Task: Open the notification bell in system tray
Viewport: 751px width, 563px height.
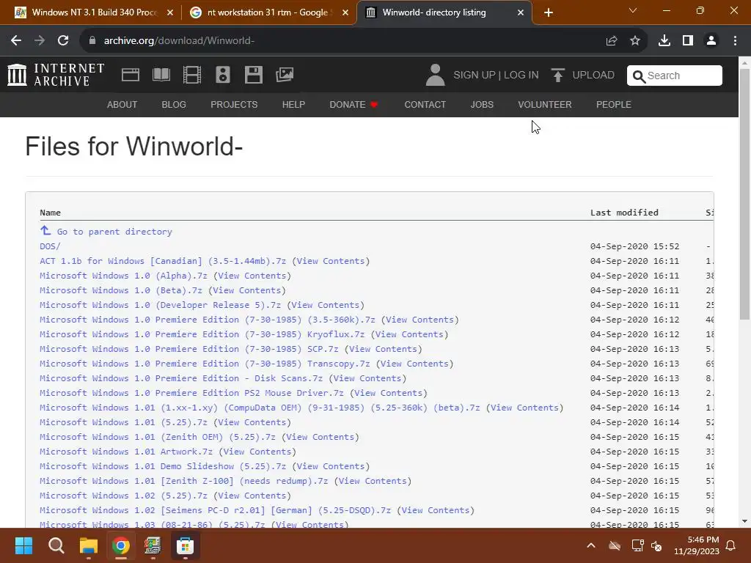Action: [x=731, y=545]
